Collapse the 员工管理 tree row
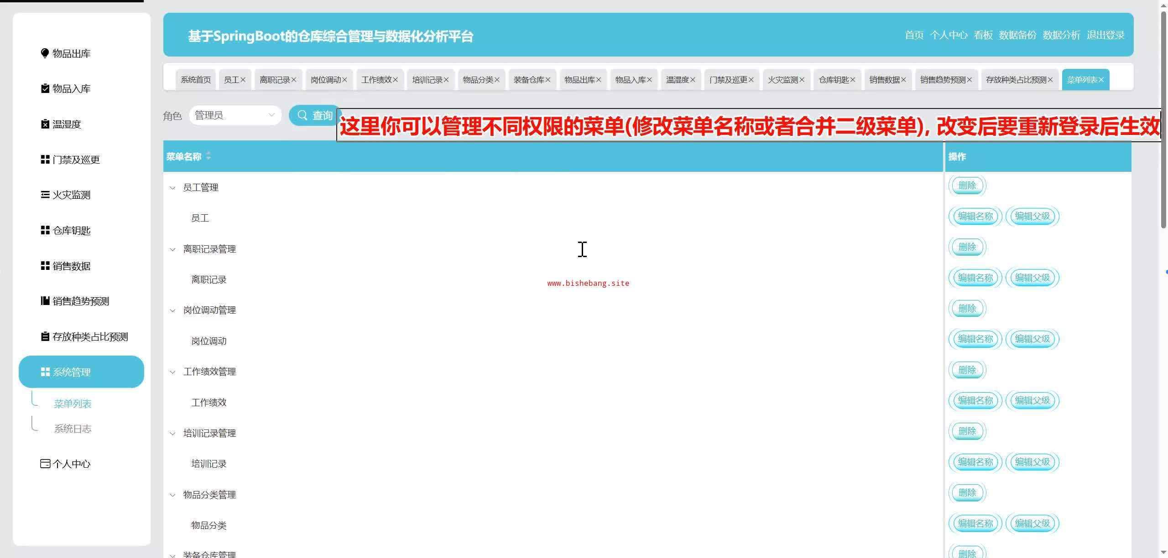The width and height of the screenshot is (1168, 558). (172, 188)
